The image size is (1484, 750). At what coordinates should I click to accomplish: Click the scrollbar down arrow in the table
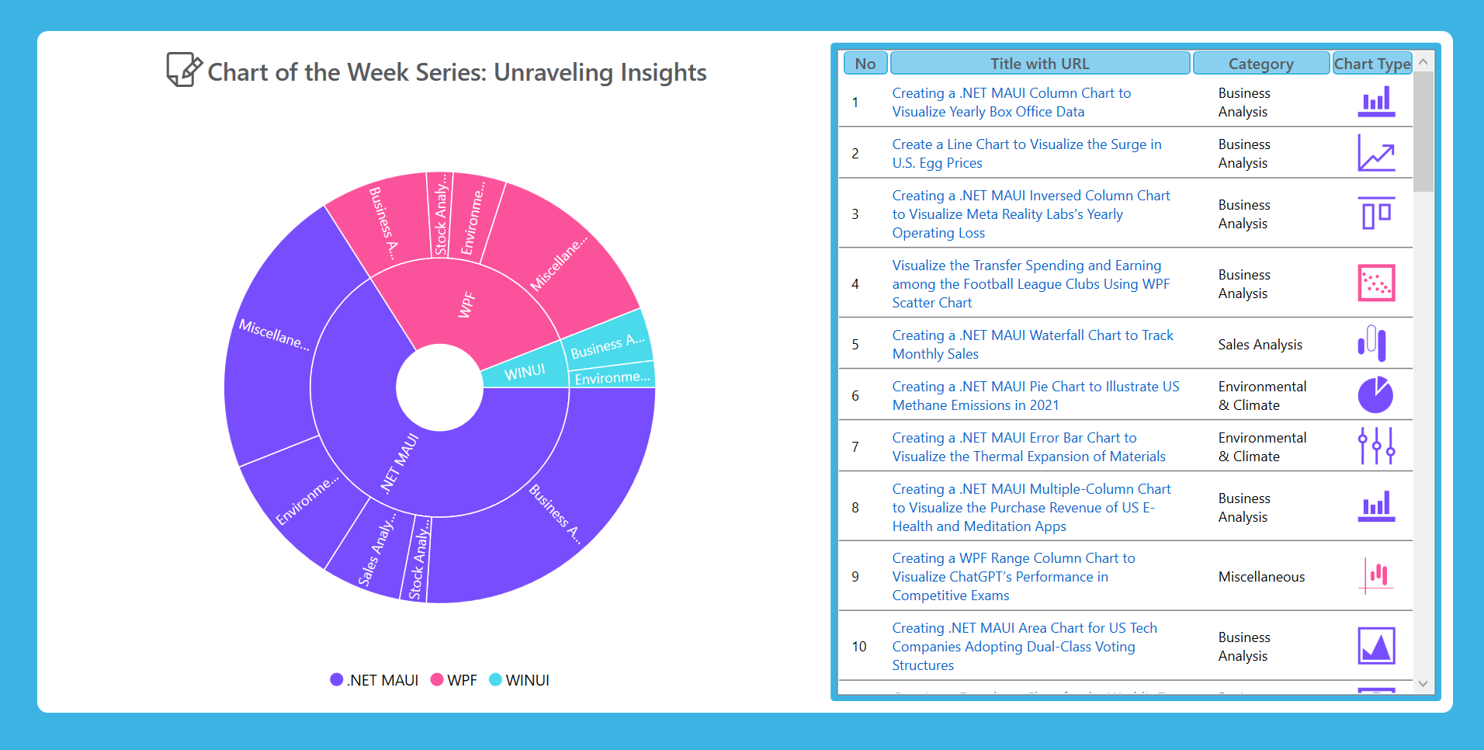(1423, 684)
